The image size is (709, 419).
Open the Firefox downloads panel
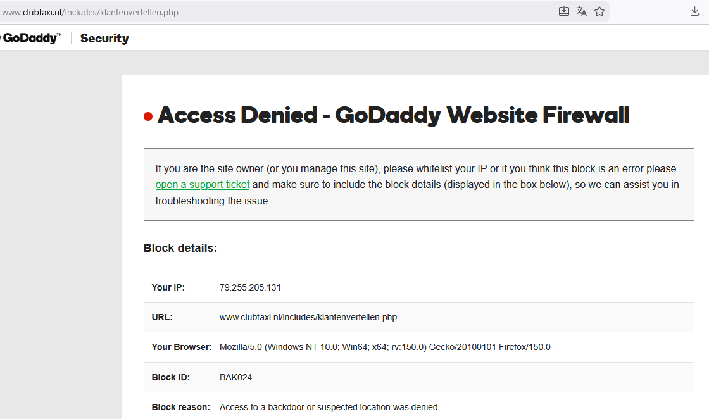(694, 11)
